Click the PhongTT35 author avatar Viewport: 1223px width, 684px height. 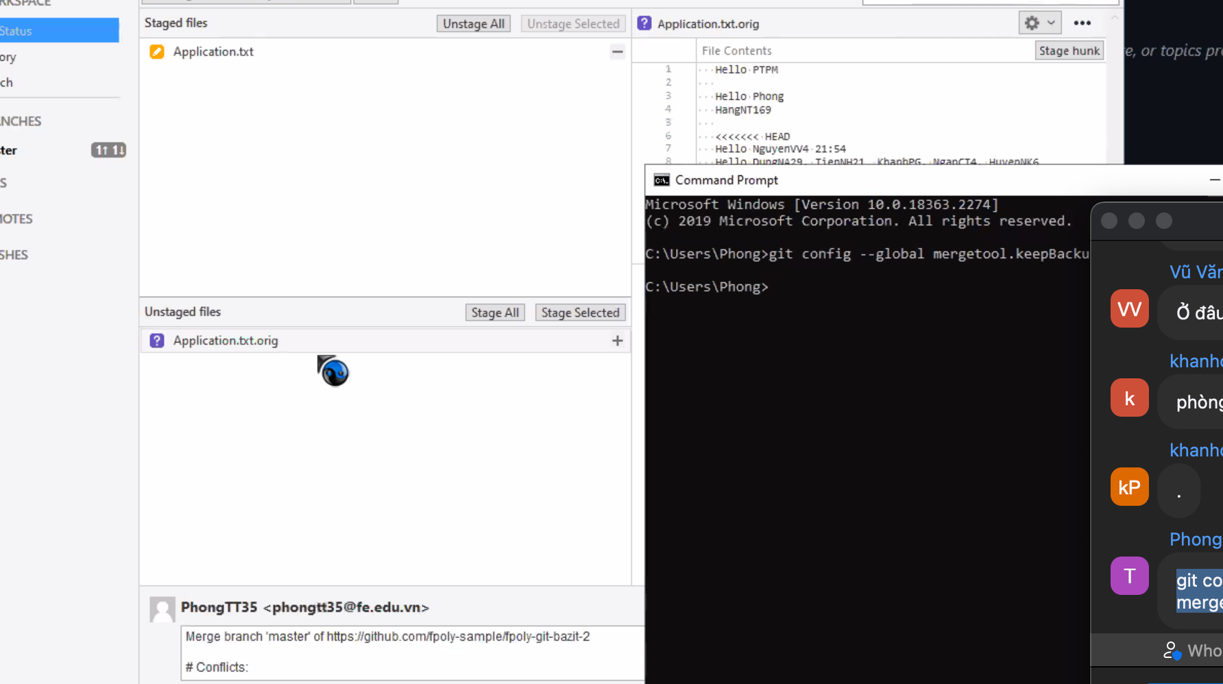click(162, 609)
